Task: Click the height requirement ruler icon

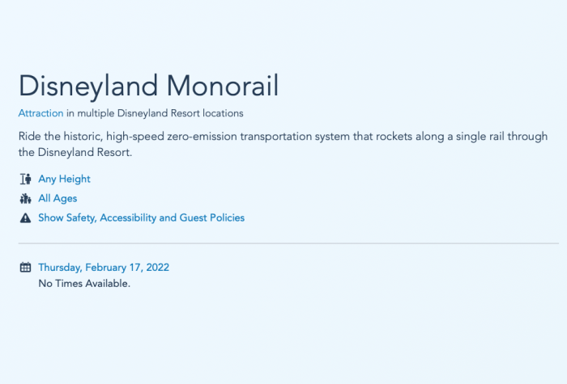Action: [x=25, y=179]
